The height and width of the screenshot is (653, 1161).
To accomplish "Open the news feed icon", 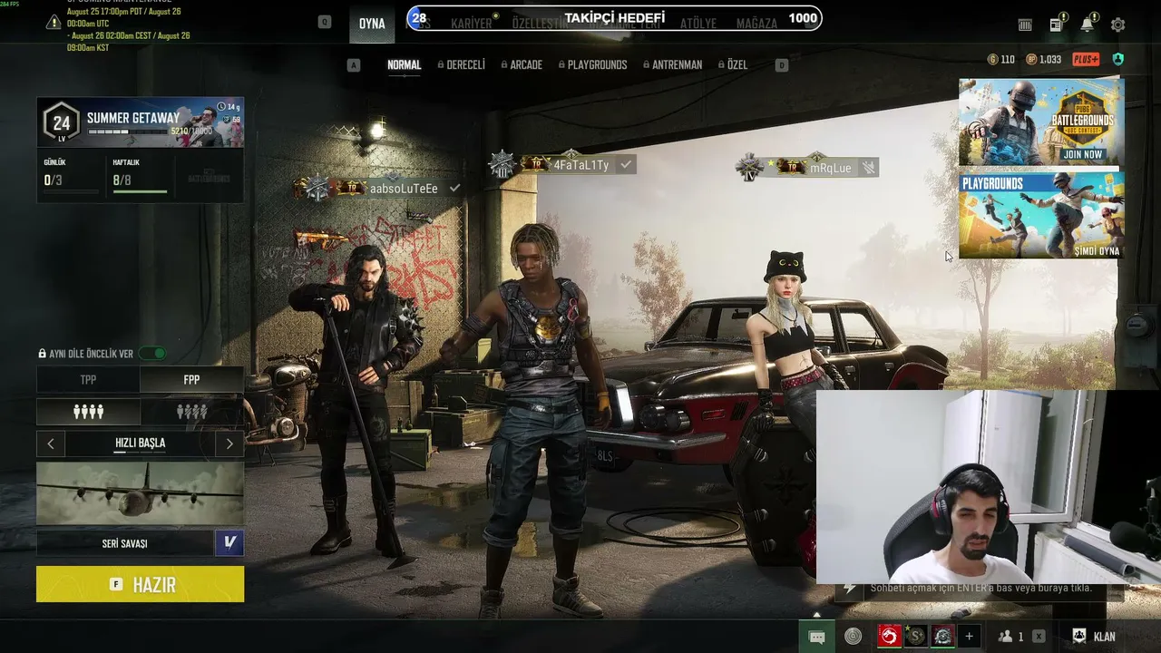I will click(x=1057, y=24).
